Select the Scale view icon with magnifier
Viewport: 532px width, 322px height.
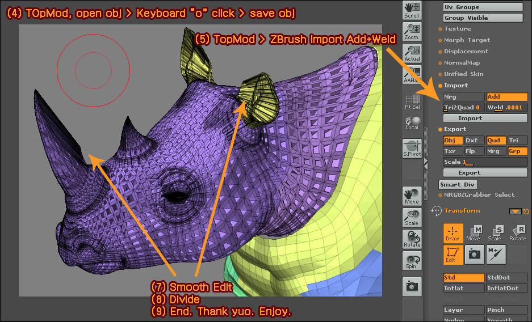412,217
